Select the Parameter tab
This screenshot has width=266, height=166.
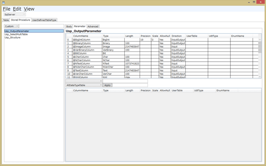coord(80,26)
